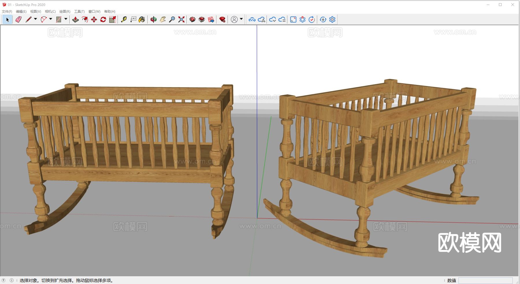The height and width of the screenshot is (284, 520).
Task: Open the Extension Manager ruby icon
Action: (222, 20)
